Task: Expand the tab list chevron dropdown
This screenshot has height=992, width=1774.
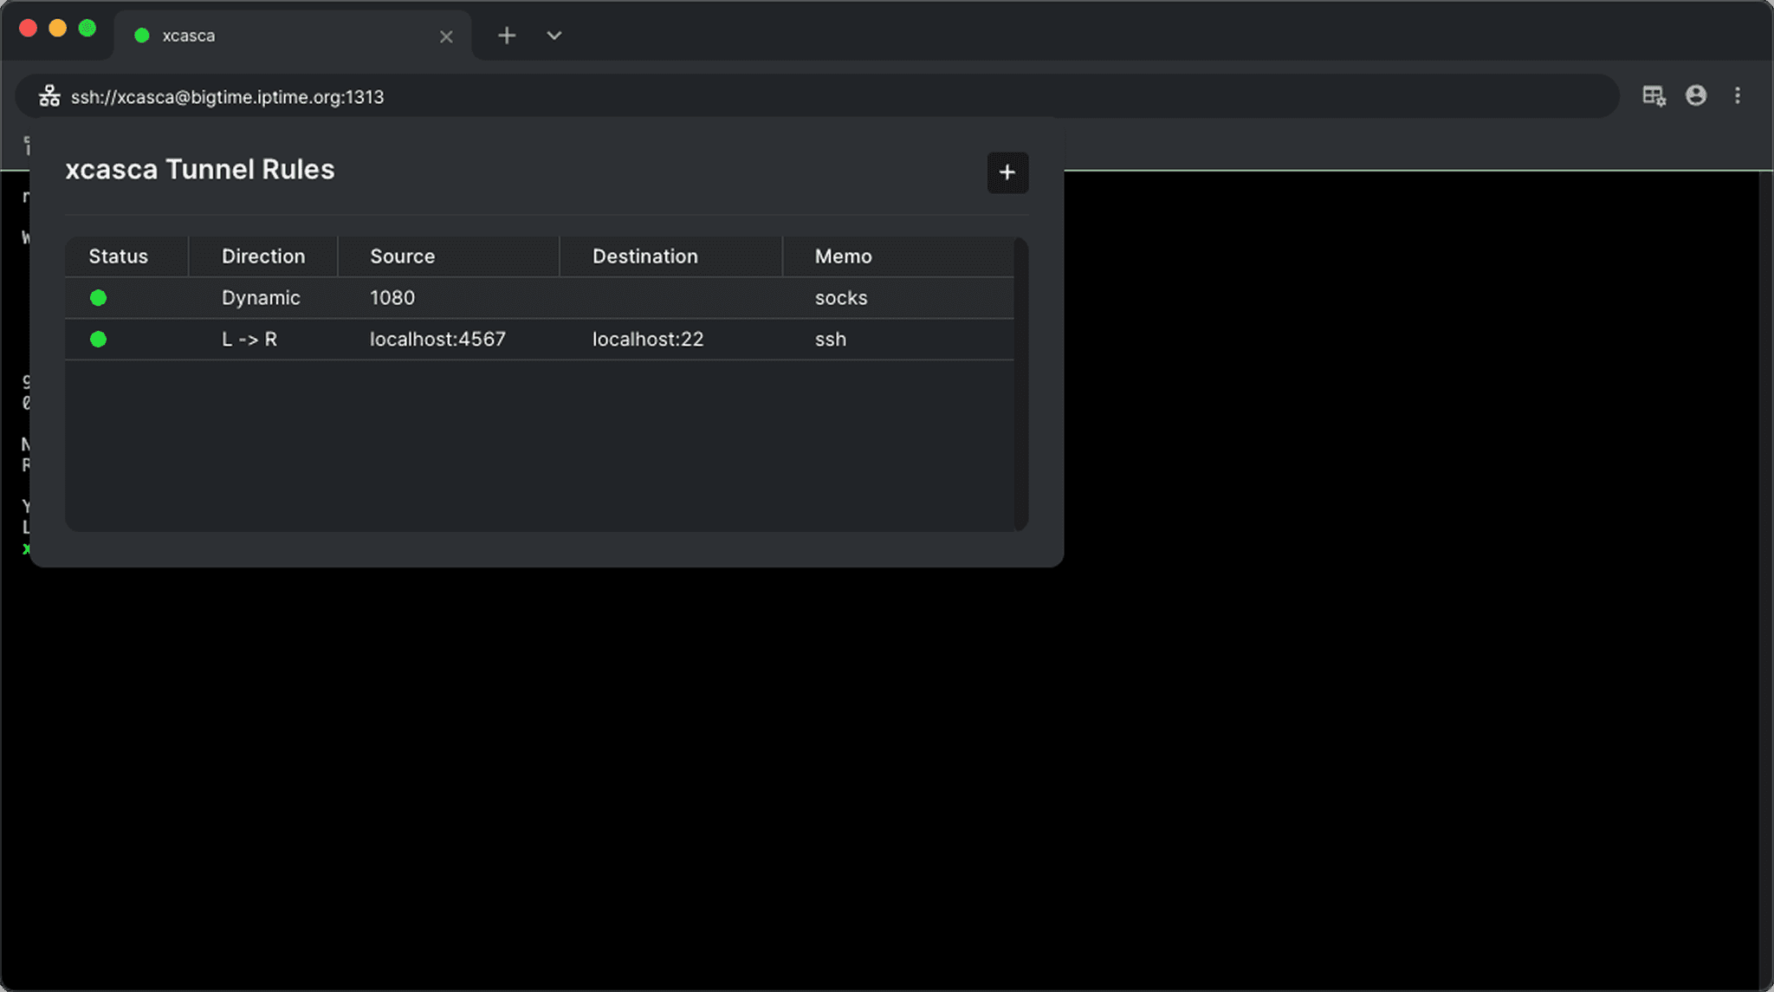Action: [554, 36]
